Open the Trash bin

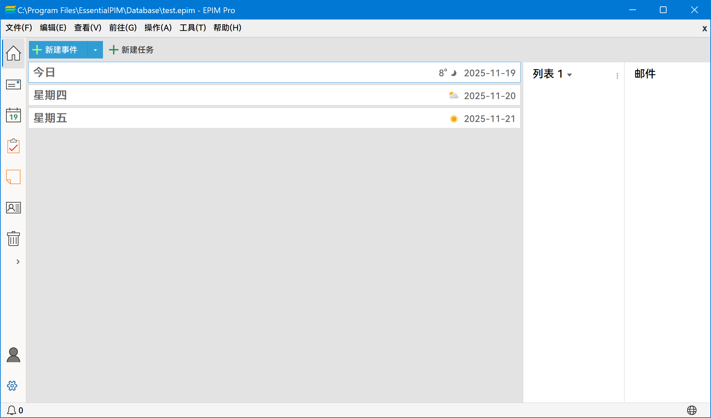click(13, 239)
